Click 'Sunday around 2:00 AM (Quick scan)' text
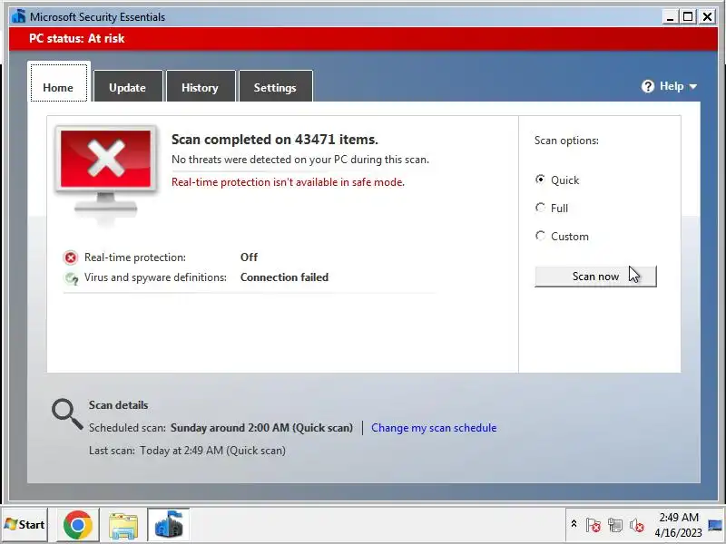726x544 pixels. [x=261, y=428]
